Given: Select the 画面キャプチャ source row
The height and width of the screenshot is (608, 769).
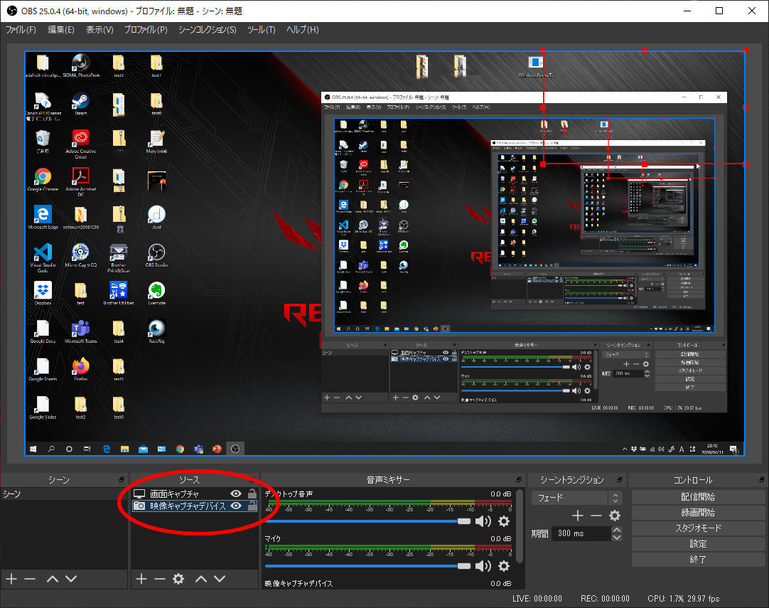Looking at the screenshot, I should [195, 494].
